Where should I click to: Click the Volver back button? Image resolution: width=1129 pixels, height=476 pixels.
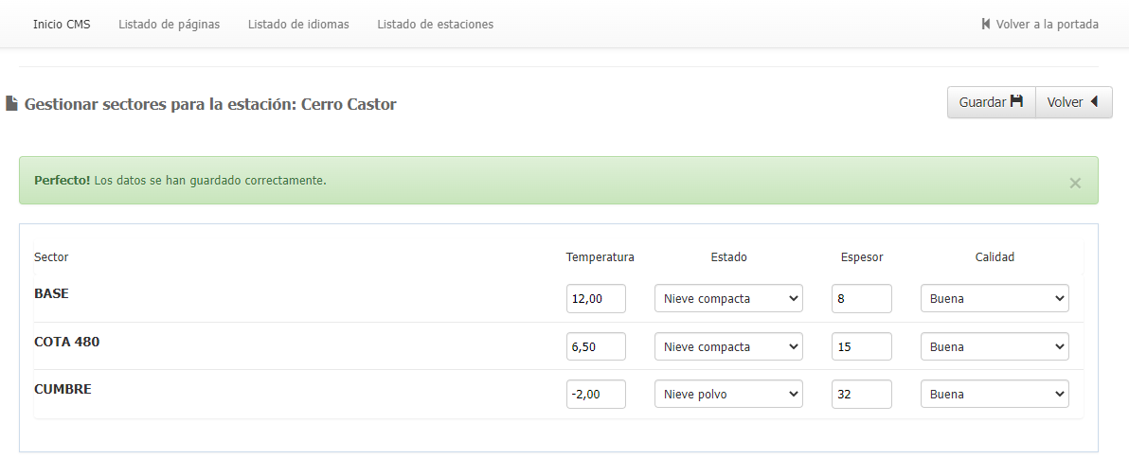[1073, 102]
